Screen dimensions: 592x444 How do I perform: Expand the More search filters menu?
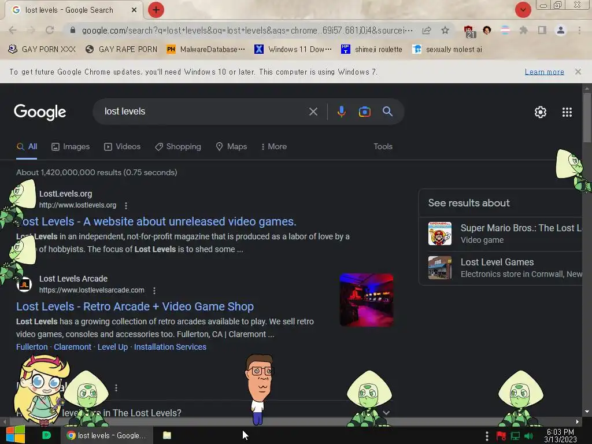(273, 146)
